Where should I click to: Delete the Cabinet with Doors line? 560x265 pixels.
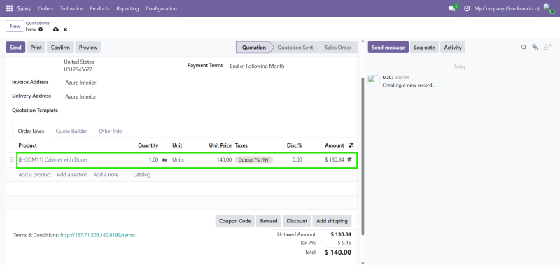pos(349,160)
